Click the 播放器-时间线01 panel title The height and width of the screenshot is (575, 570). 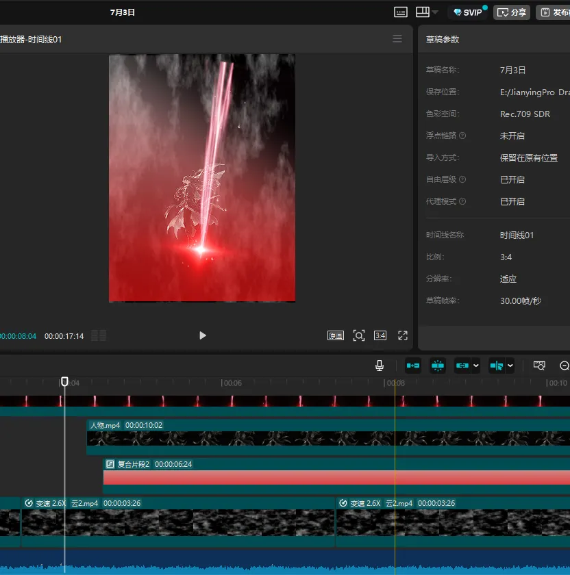[x=31, y=39]
